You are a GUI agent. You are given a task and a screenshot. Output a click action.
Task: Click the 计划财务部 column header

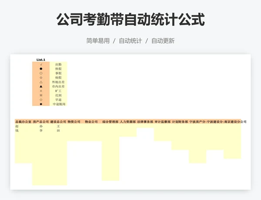(180, 122)
